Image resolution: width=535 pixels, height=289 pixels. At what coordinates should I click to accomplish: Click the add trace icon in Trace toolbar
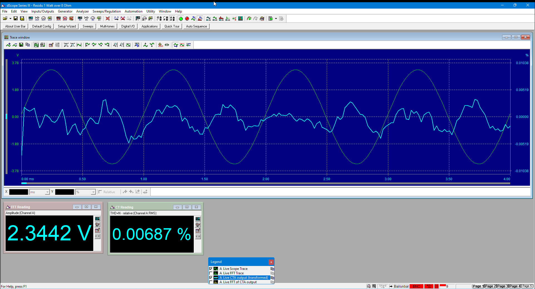pos(8,45)
